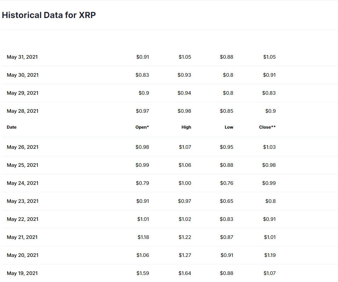The image size is (338, 282).
Task: Click May 25, 2021 close price $0.98
Action: (x=269, y=165)
